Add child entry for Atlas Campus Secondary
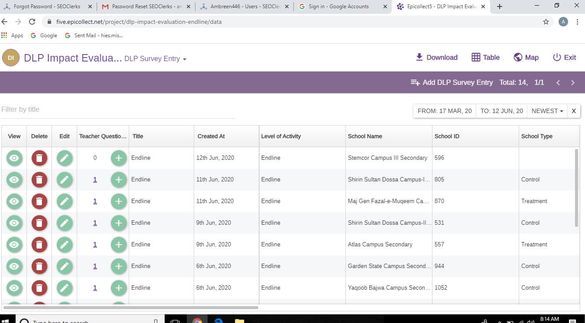 pos(119,245)
